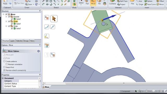Toggle checkbox for the lower Slider component

pyautogui.click(x=9, y=26)
